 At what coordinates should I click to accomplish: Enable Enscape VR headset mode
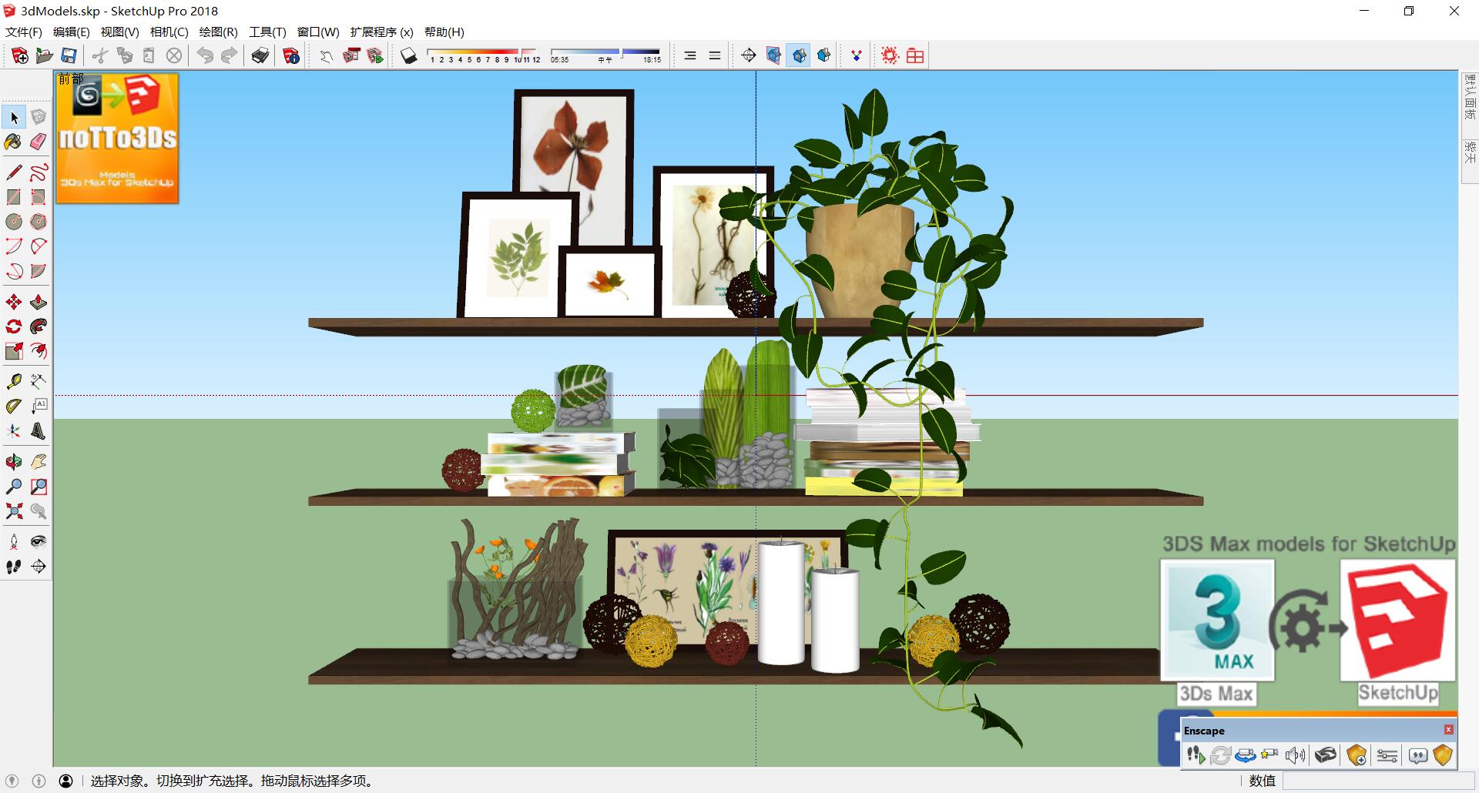pos(1325,755)
